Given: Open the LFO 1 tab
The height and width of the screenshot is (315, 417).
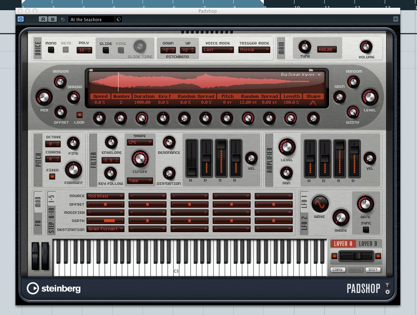Looking at the screenshot, I should click(x=304, y=201).
